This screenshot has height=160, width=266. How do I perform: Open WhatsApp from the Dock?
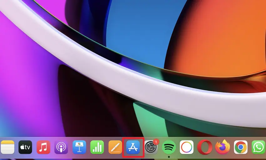[258, 147]
